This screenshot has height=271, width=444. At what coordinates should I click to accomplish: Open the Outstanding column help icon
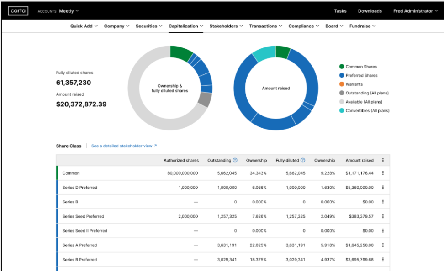pos(235,160)
